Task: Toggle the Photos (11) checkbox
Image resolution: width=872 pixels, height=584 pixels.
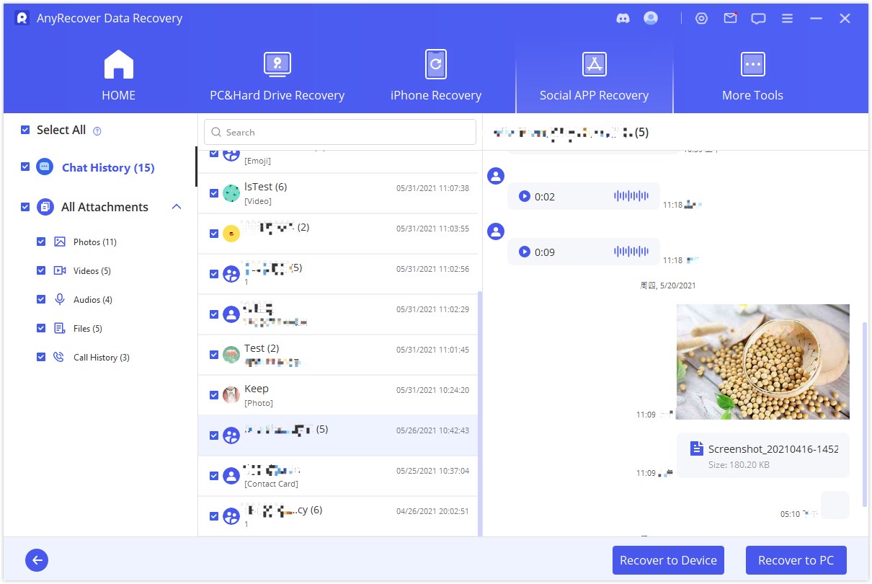Action: coord(41,242)
